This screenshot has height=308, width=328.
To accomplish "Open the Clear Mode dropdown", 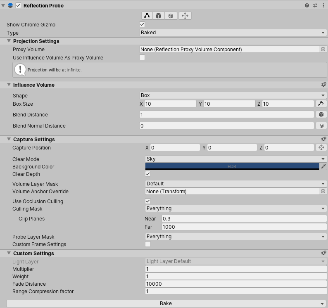I will 235,159.
